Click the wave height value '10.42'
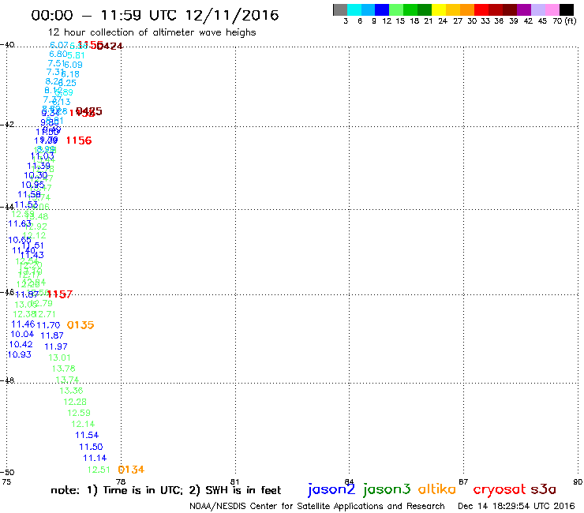Viewport: 584px width, 513px height. click(x=21, y=344)
